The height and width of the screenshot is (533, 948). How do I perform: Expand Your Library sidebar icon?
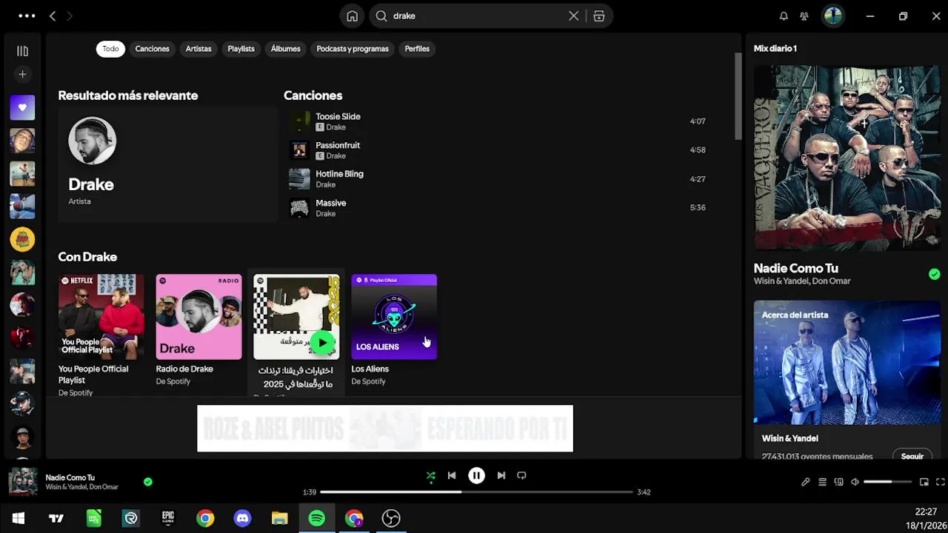(22, 51)
